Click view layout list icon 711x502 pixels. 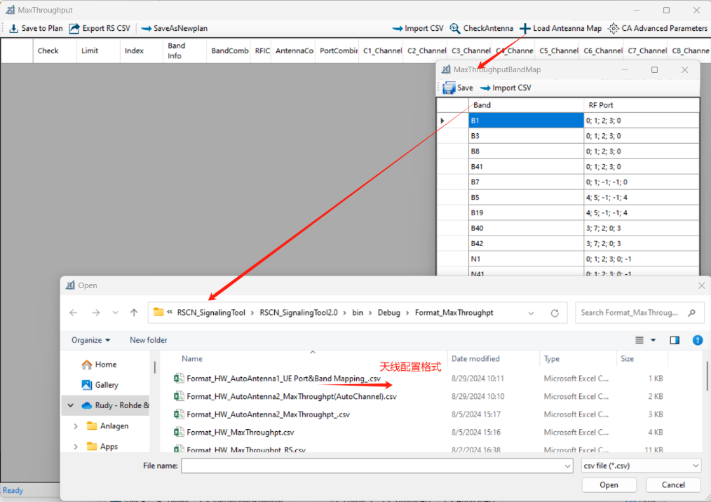[x=639, y=339]
